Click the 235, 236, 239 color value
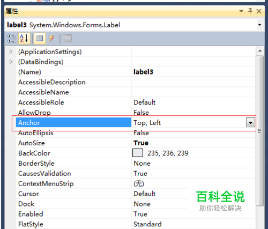Viewport: 268px width, 229px height. (168, 153)
